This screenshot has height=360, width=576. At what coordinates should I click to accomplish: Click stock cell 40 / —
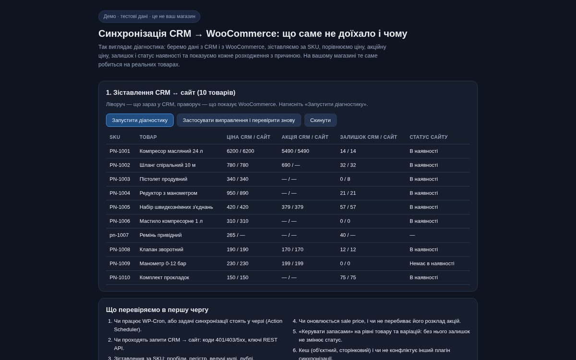pos(348,235)
